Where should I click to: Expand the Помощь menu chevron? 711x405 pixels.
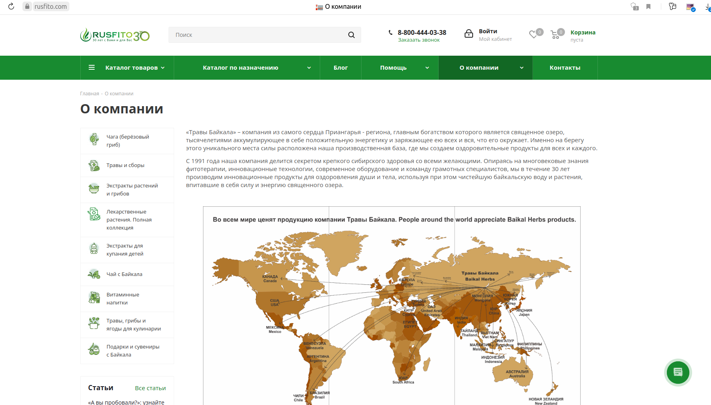point(427,68)
